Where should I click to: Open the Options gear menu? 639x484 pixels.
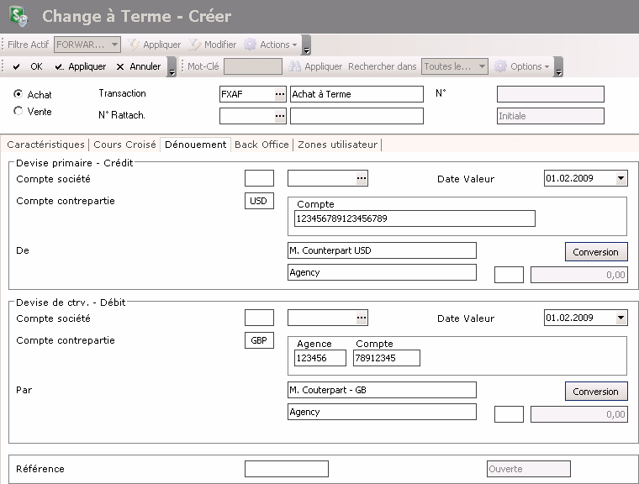tap(522, 66)
